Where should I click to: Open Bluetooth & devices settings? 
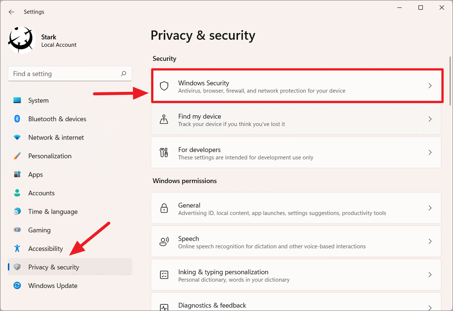point(17,119)
